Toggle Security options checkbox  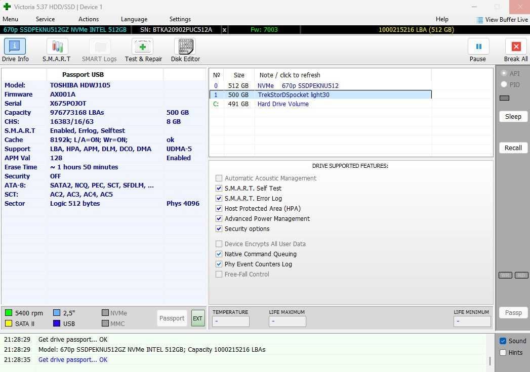pos(219,229)
